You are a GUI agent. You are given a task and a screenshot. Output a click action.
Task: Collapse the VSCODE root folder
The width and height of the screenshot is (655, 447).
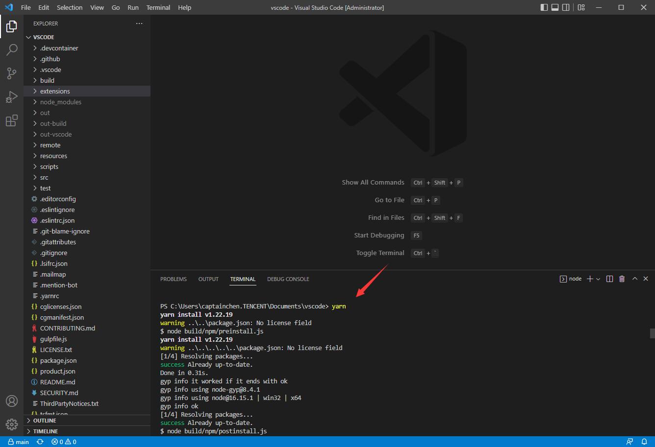coord(87,37)
